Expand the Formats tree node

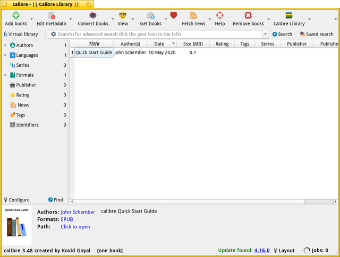tap(5, 75)
